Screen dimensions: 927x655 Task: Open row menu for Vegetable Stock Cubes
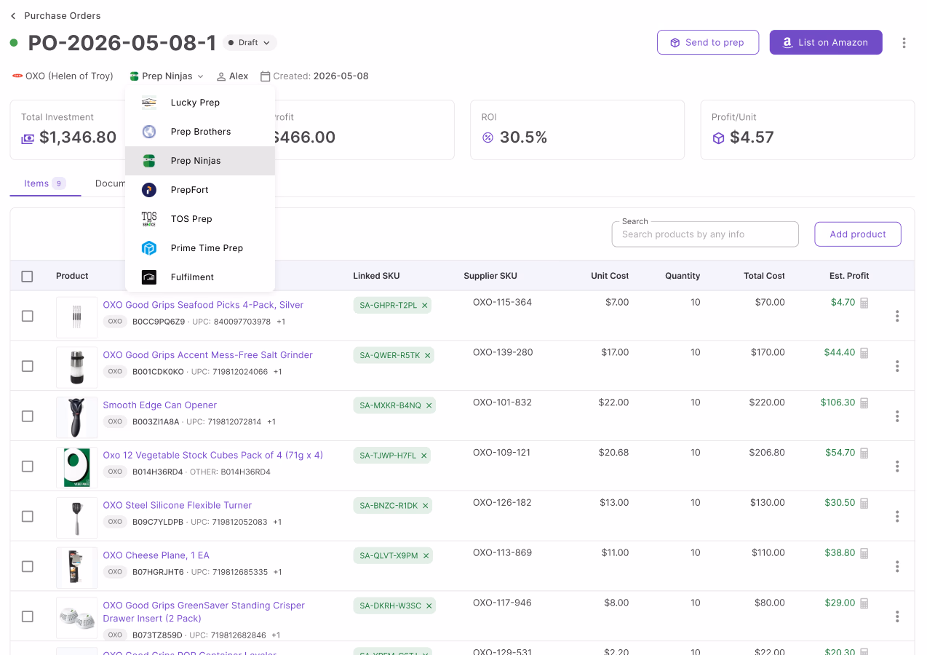tap(897, 467)
